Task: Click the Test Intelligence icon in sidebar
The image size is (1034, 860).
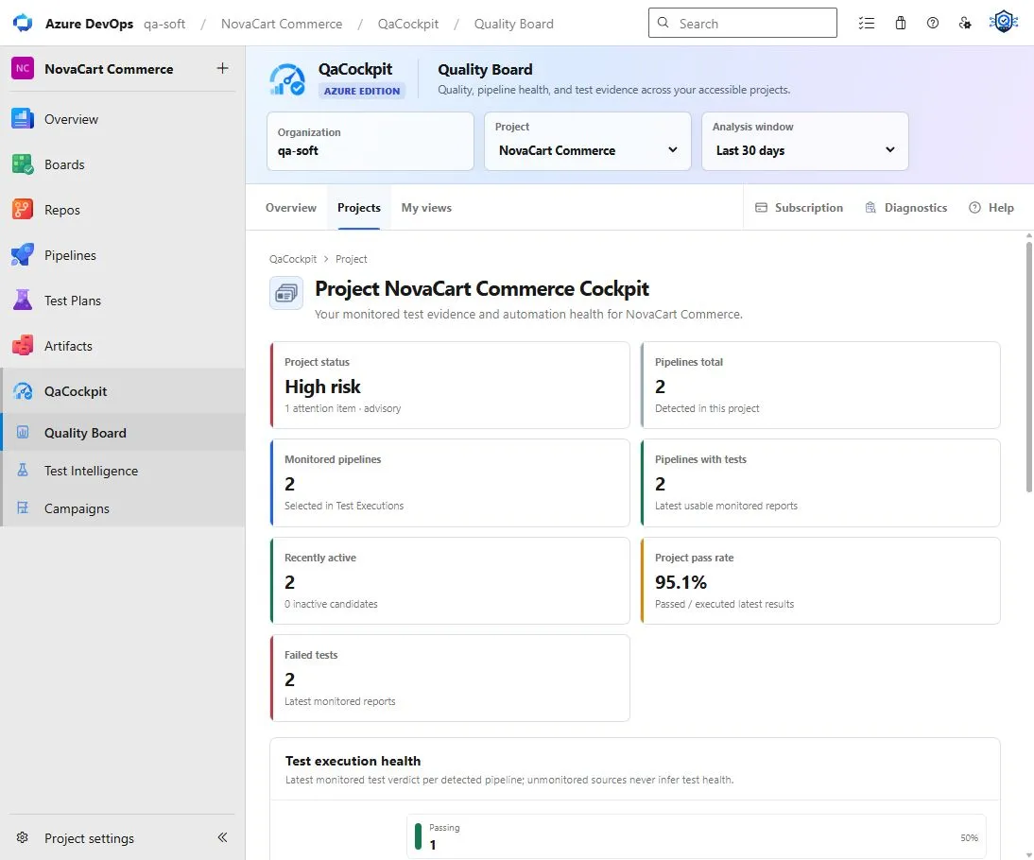Action: pyautogui.click(x=23, y=471)
